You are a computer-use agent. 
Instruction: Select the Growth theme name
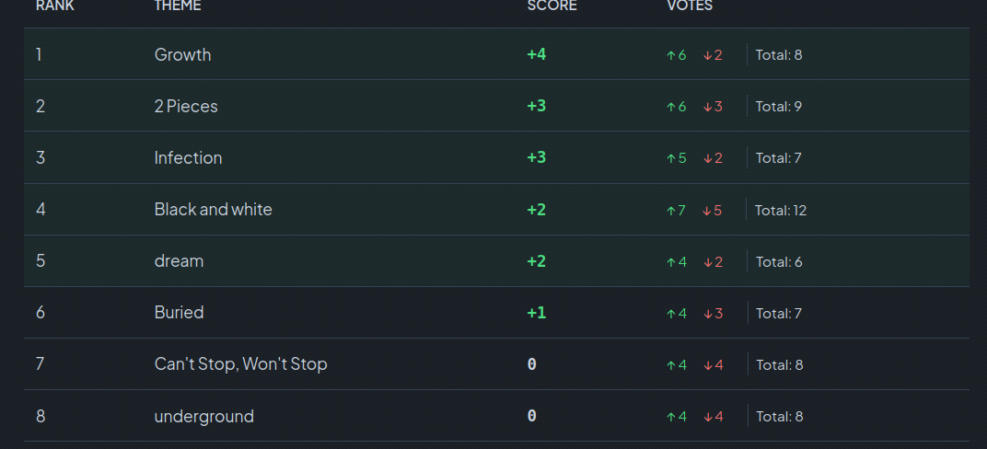(182, 54)
